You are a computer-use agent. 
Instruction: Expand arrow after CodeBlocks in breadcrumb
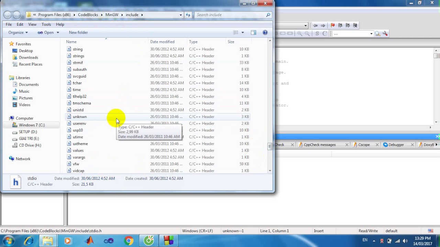(x=102, y=15)
